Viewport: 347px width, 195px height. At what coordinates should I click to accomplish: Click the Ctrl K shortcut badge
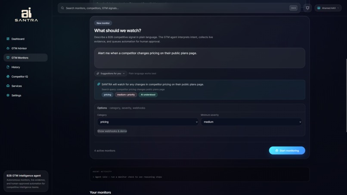[x=293, y=8]
